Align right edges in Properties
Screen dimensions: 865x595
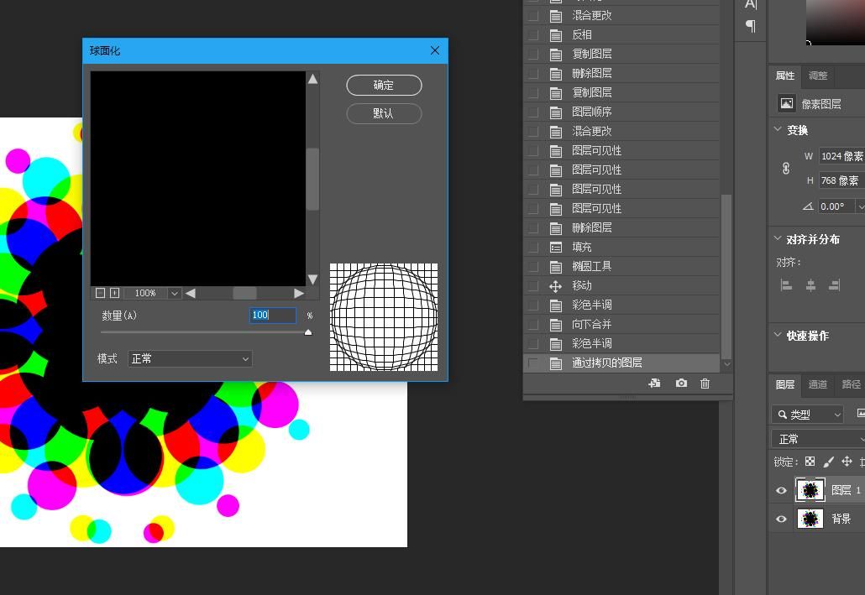coord(834,285)
